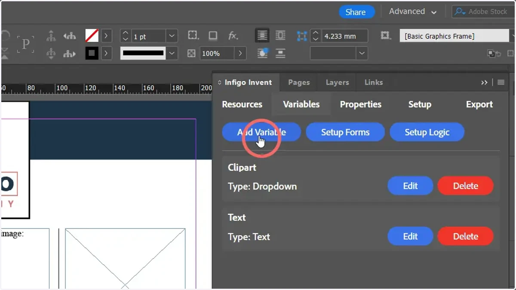Click the Setup Forms button
Screen dimensions: 516x290
345,132
